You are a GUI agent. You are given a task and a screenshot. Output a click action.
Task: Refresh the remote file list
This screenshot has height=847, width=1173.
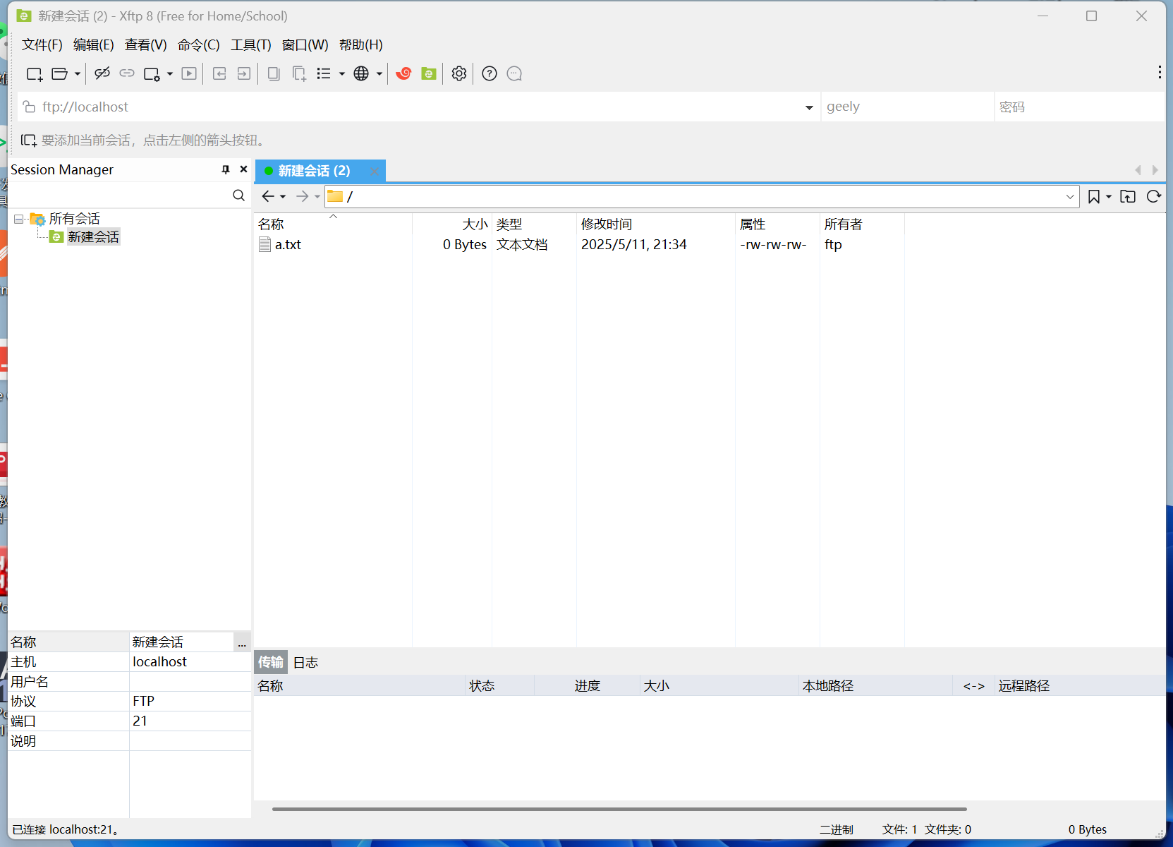point(1154,196)
